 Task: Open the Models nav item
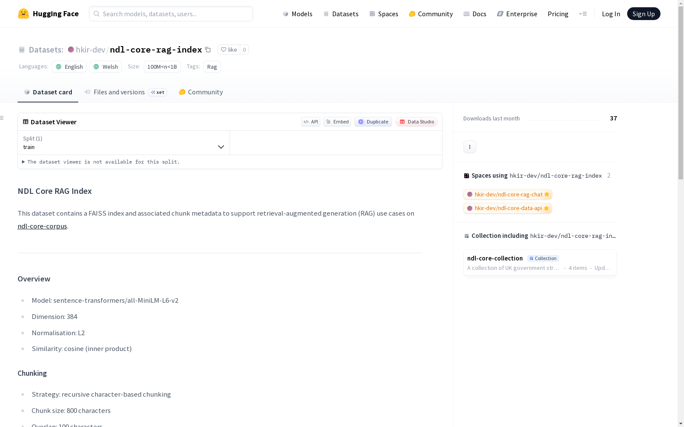(298, 14)
